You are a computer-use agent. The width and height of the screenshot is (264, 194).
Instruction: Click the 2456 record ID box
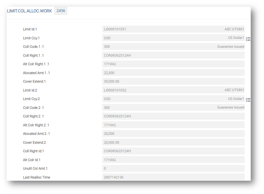[x=60, y=11]
